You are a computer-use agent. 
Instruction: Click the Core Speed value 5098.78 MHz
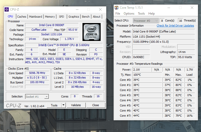pyautogui.click(x=37, y=73)
